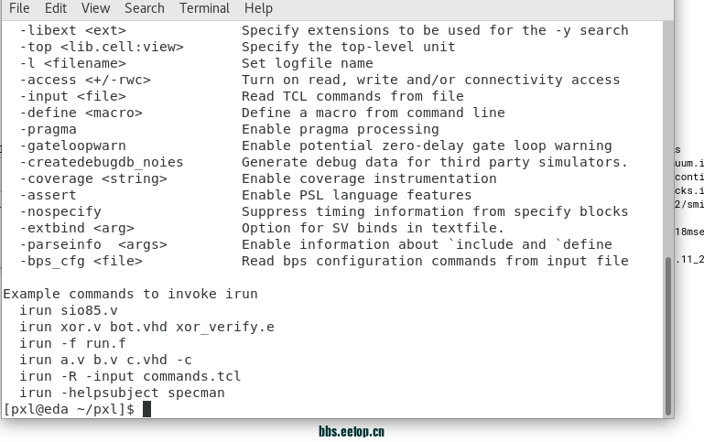Click the '-coverage <string>' option text

click(93, 178)
